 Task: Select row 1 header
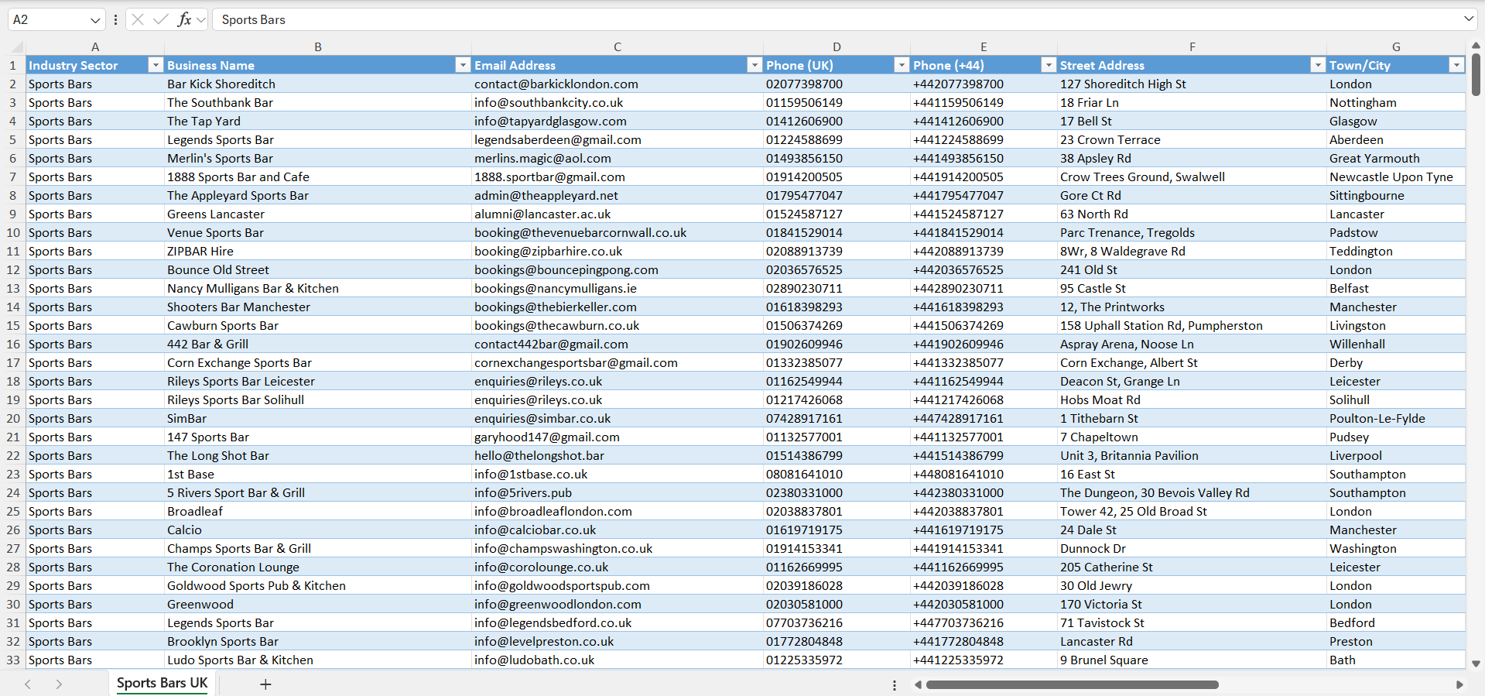pos(13,66)
